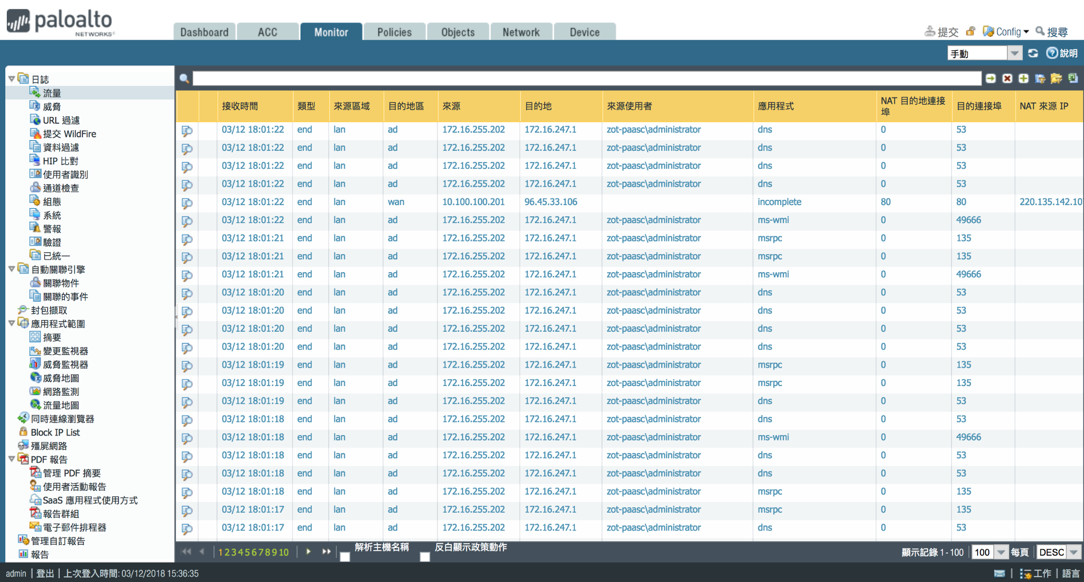Image resolution: width=1084 pixels, height=582 pixels.
Task: Go to the next page arrow
Action: (x=308, y=551)
